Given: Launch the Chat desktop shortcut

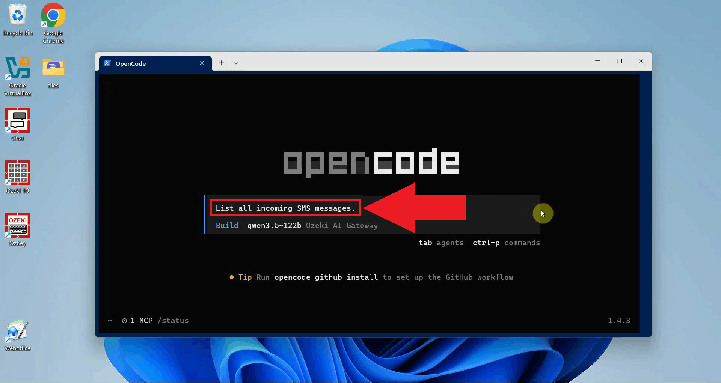Looking at the screenshot, I should (18, 124).
